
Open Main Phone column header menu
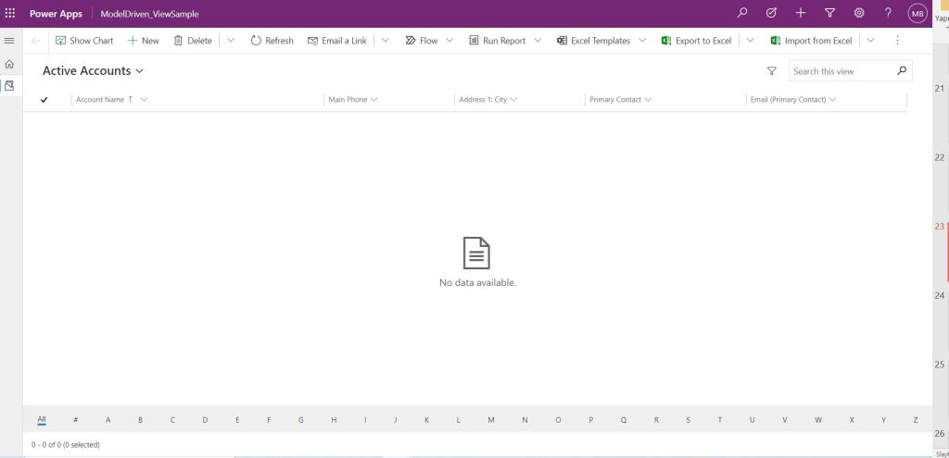point(353,100)
